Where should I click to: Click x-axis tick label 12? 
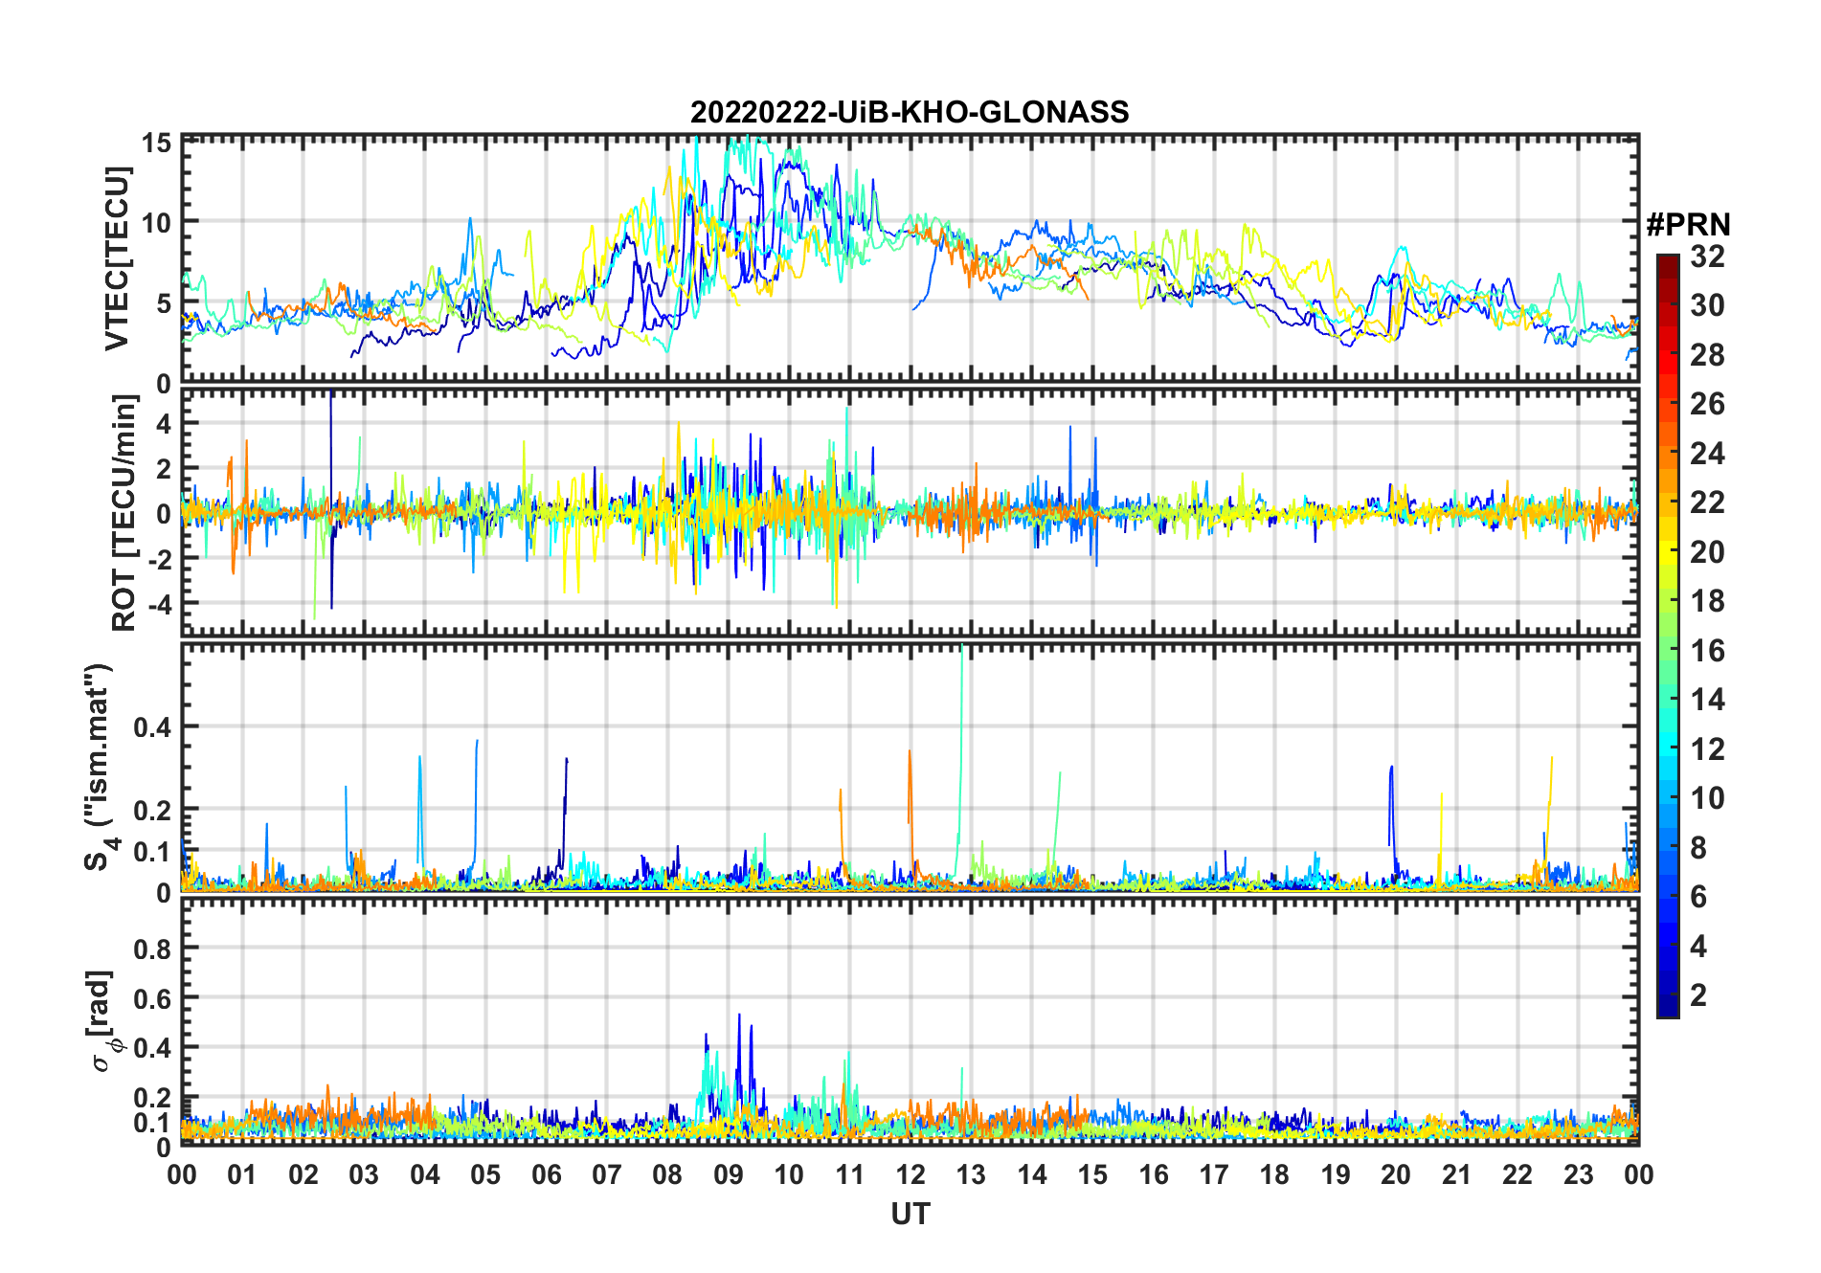coord(910,1174)
